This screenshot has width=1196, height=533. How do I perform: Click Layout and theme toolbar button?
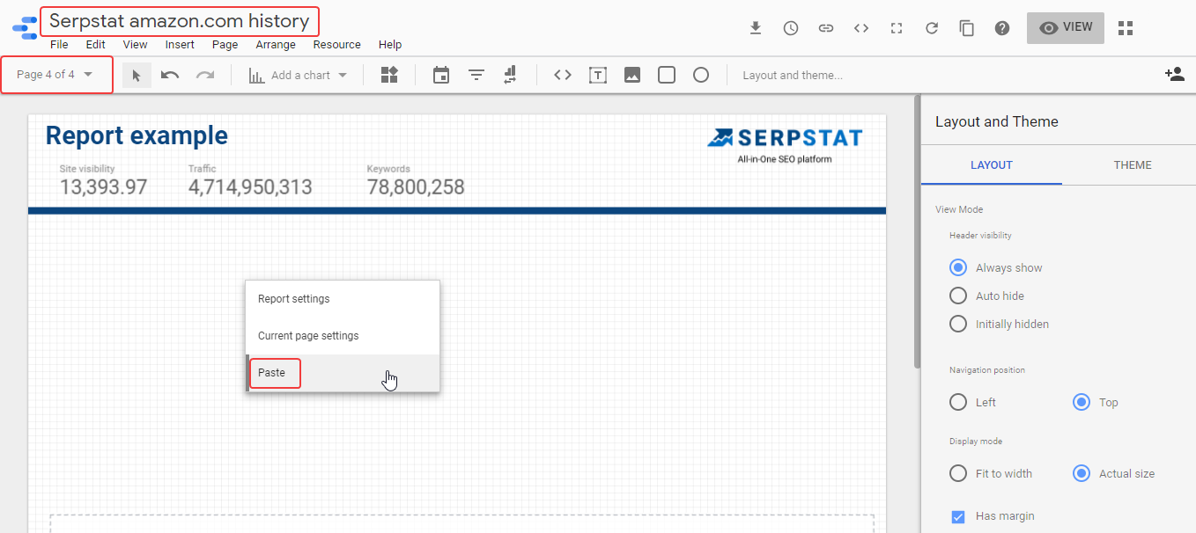point(793,75)
